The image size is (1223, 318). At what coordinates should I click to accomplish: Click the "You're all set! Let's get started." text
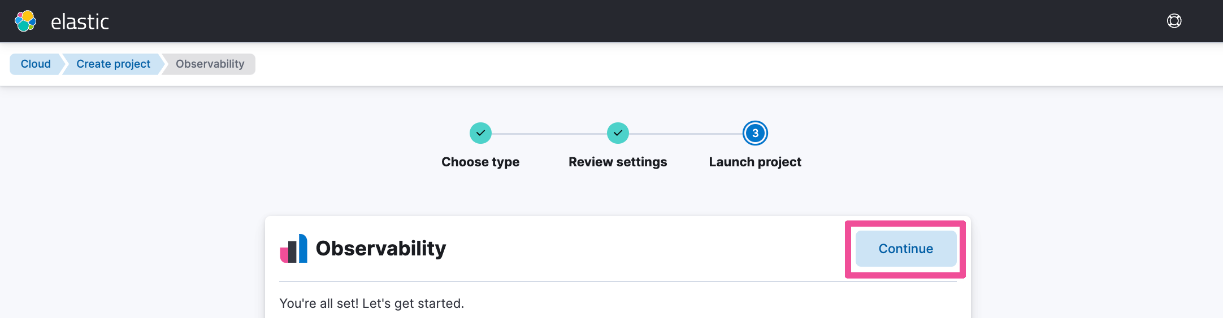tap(372, 303)
